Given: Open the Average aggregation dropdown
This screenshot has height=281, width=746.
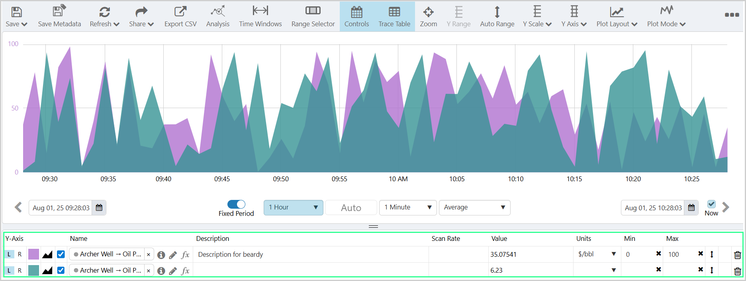Looking at the screenshot, I should pyautogui.click(x=474, y=207).
